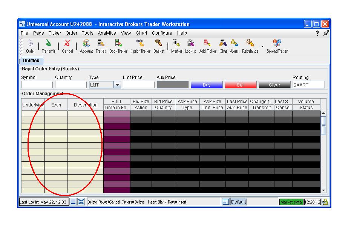Screen dimensions: 354x231
Task: Click the Default layout button
Action: [238, 202]
